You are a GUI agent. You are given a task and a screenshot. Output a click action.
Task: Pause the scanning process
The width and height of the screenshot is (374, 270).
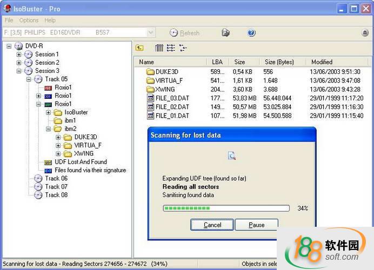256,225
